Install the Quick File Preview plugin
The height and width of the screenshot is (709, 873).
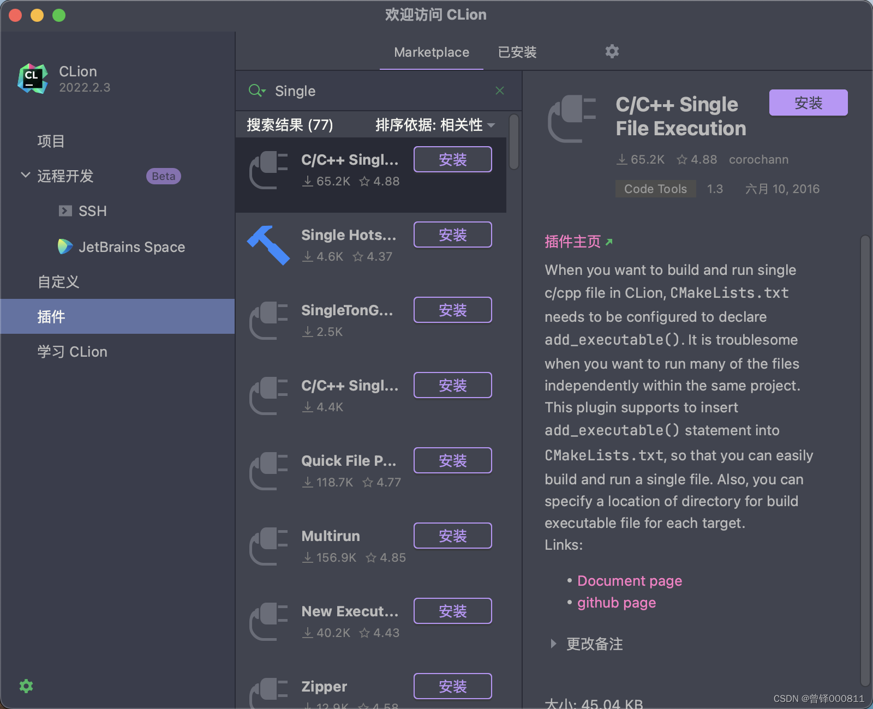(452, 460)
